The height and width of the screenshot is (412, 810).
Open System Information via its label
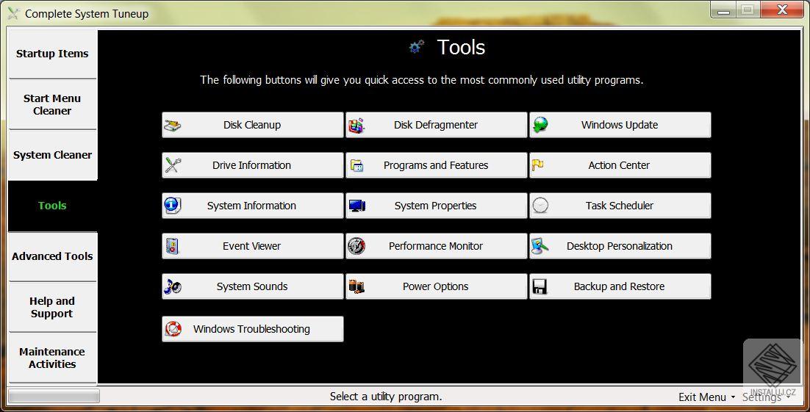[251, 206]
